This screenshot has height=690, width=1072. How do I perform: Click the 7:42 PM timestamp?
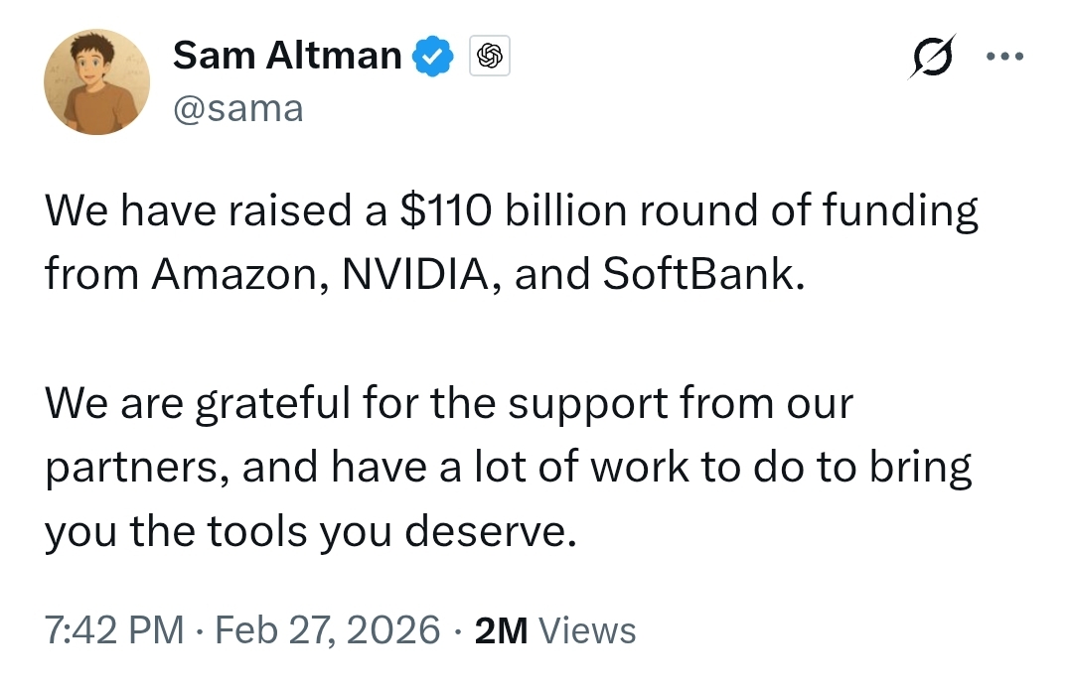point(114,630)
